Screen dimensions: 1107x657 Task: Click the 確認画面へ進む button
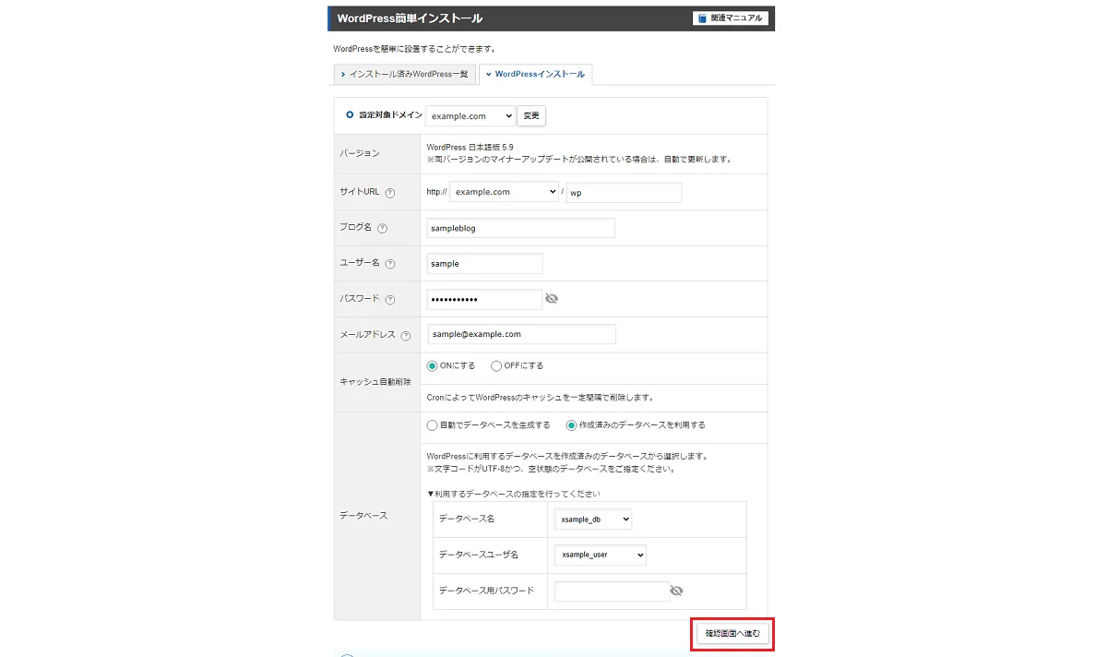[732, 634]
